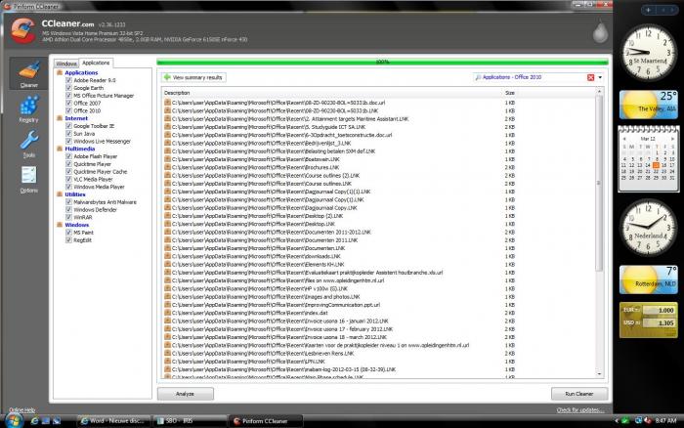The height and width of the screenshot is (428, 684).
Task: Click the Applications category folder icon
Action: [60, 73]
